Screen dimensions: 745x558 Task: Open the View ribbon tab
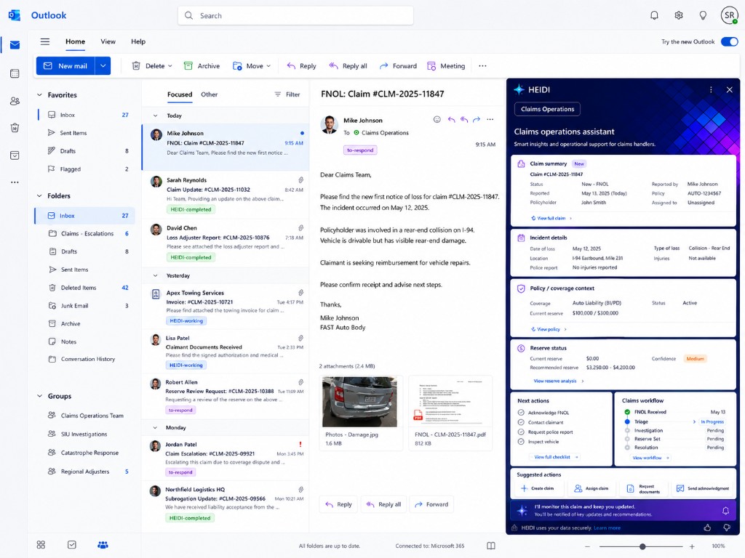pos(108,41)
